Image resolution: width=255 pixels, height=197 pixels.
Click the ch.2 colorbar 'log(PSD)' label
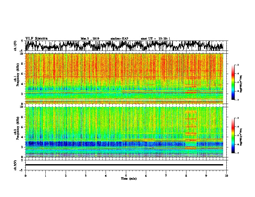(241, 137)
